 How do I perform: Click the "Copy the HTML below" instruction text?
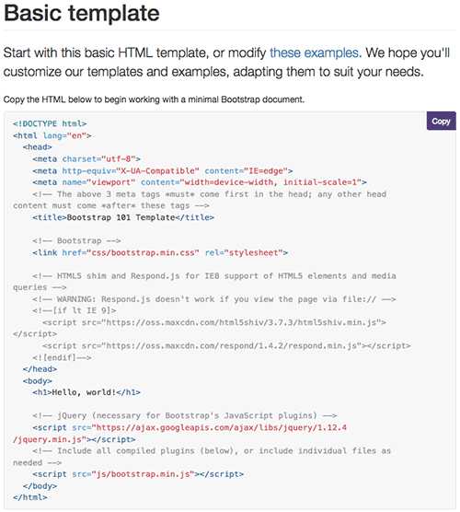154,99
